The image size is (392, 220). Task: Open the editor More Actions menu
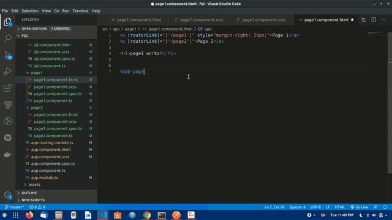383,20
